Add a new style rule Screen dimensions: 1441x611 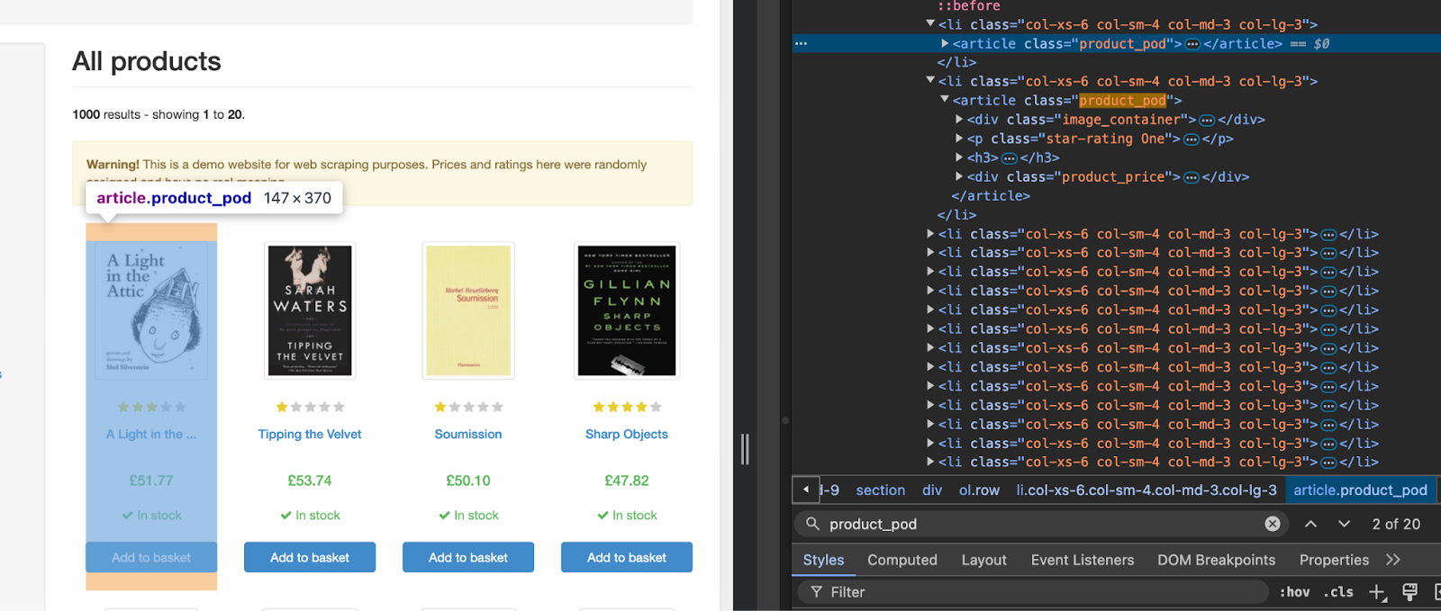(x=1377, y=592)
